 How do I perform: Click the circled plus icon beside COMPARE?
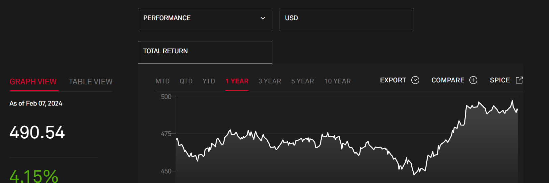473,80
